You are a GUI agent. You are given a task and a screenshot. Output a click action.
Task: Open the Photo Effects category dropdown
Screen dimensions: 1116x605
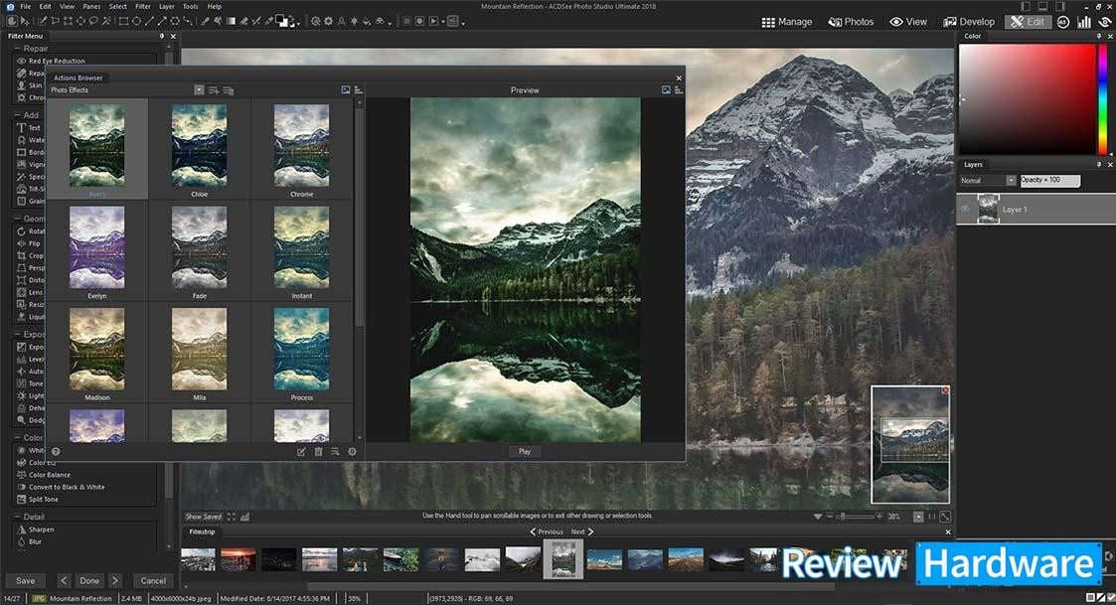tap(199, 89)
